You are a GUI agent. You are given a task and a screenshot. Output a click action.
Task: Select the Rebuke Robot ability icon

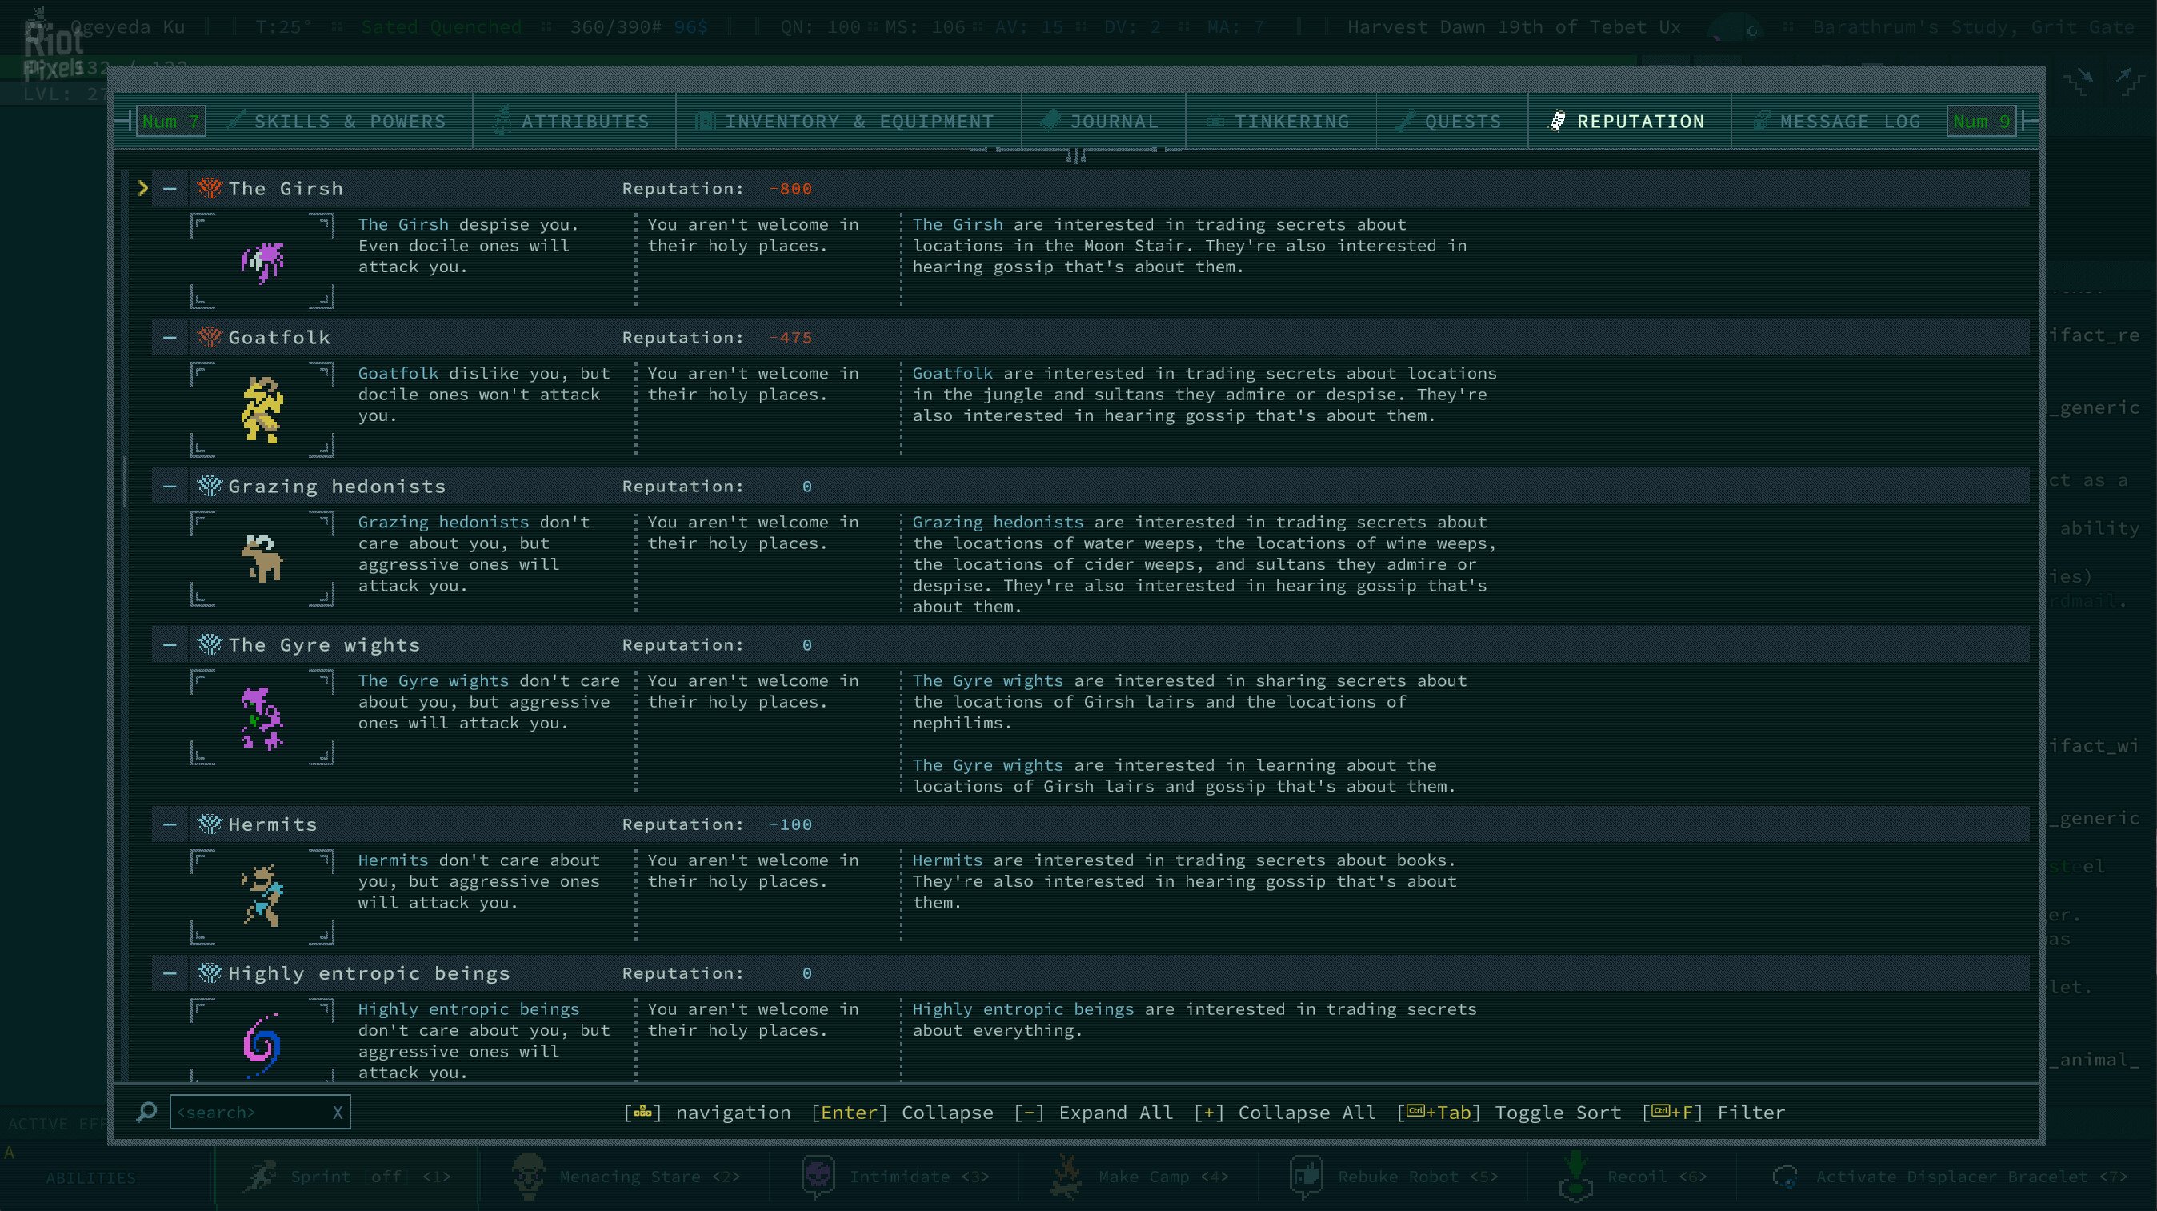pyautogui.click(x=1307, y=1176)
